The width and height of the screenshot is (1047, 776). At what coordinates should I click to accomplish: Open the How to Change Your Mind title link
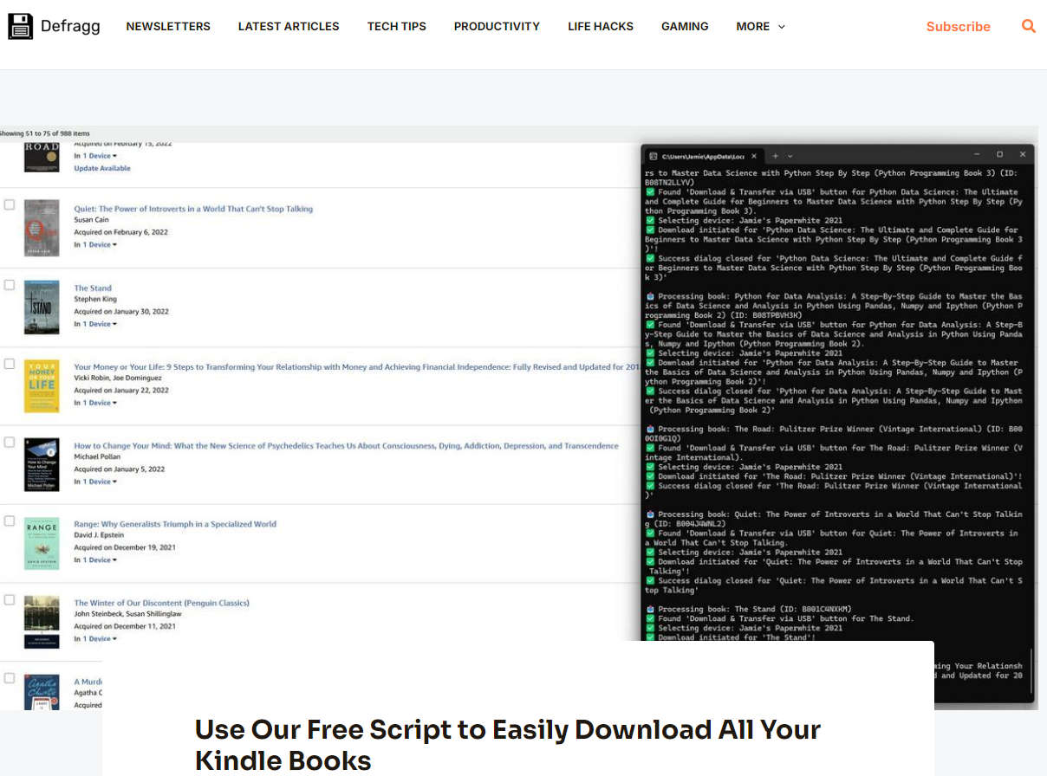(346, 446)
